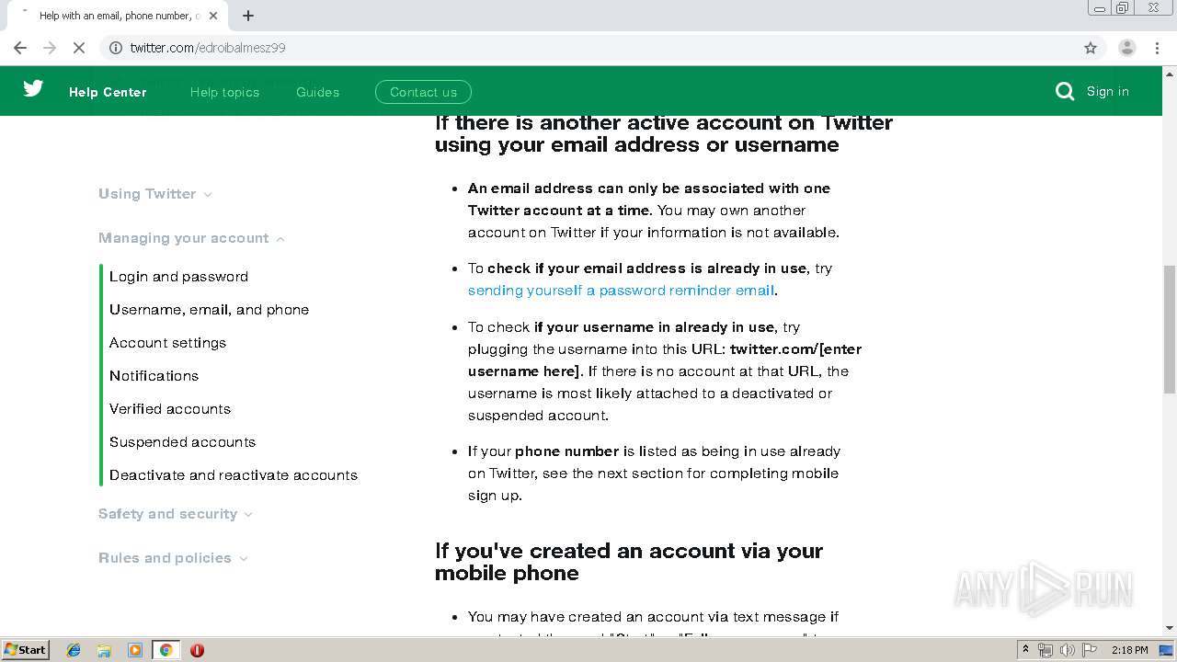Open the search magnifier icon
Screen dimensions: 1177x662
tap(1065, 91)
